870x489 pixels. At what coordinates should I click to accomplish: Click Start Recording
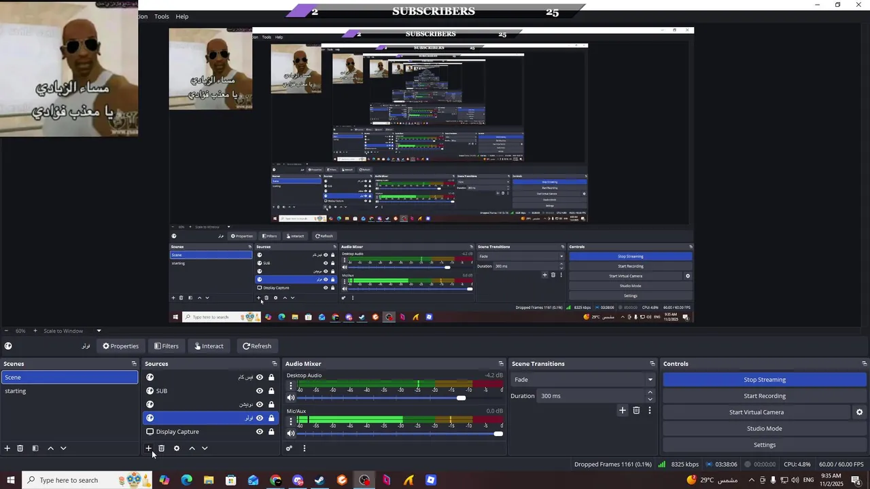[x=765, y=396]
